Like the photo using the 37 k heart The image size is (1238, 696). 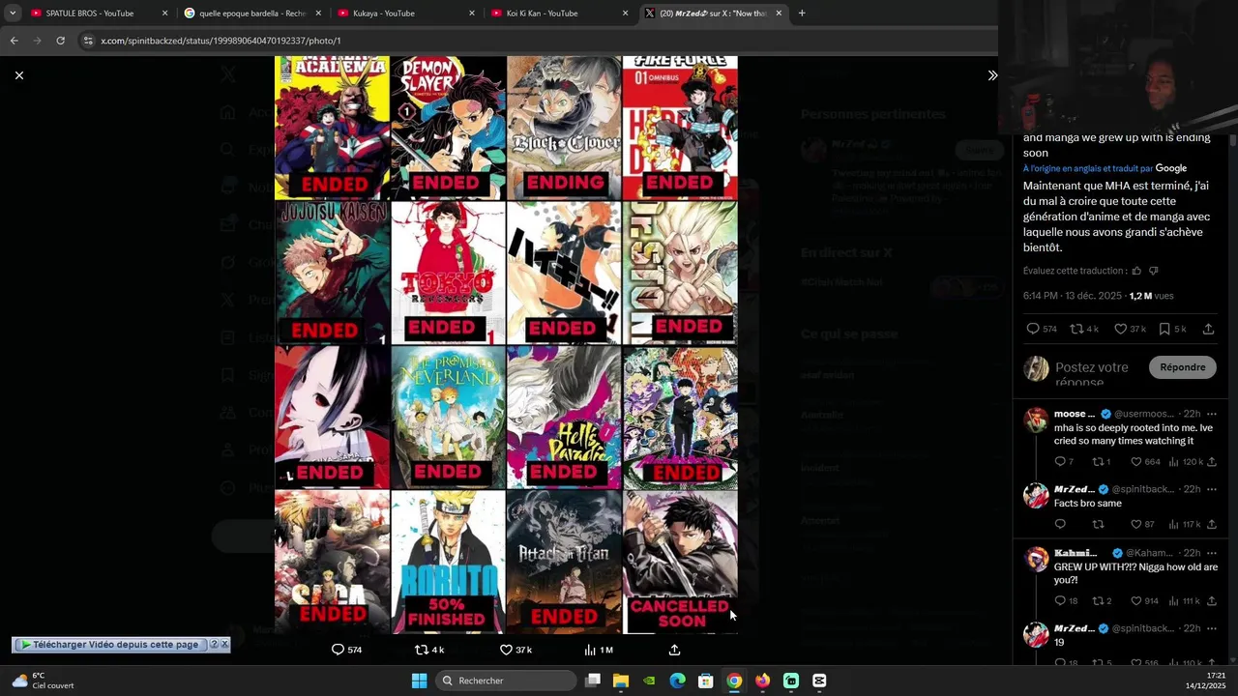point(506,650)
